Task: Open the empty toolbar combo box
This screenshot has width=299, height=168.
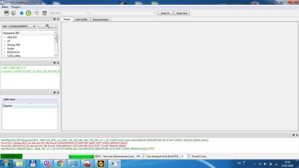Action: click(x=123, y=13)
